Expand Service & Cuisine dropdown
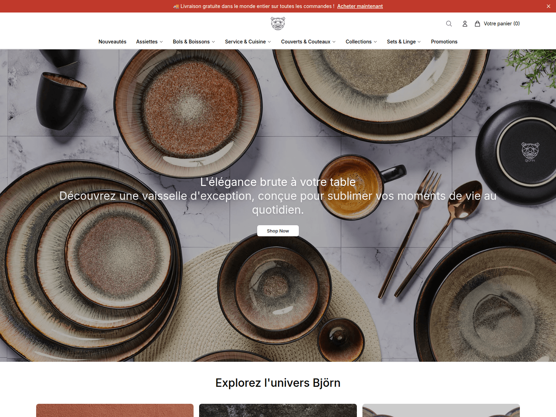The height and width of the screenshot is (417, 556). (x=248, y=42)
